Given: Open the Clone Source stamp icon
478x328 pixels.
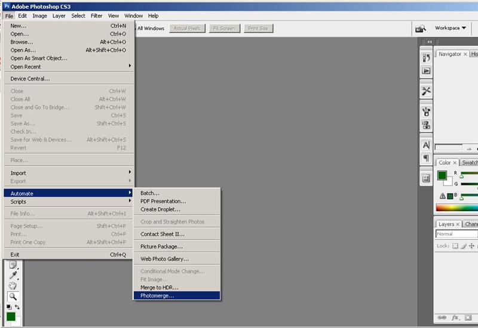Looking at the screenshot, I should click(x=426, y=125).
